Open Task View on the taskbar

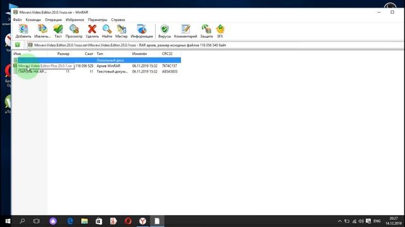click(37, 221)
